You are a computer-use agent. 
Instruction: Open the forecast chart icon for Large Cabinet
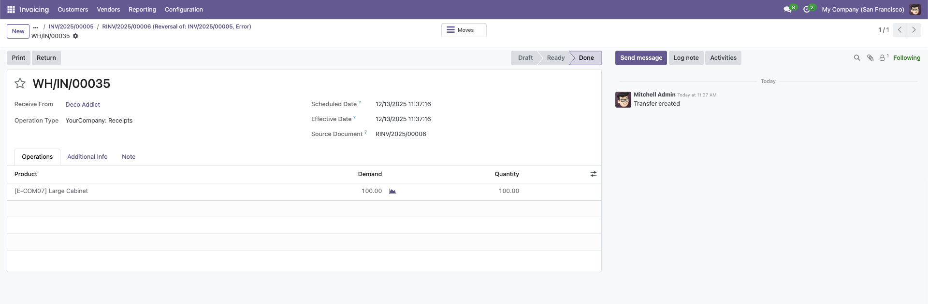pos(392,192)
